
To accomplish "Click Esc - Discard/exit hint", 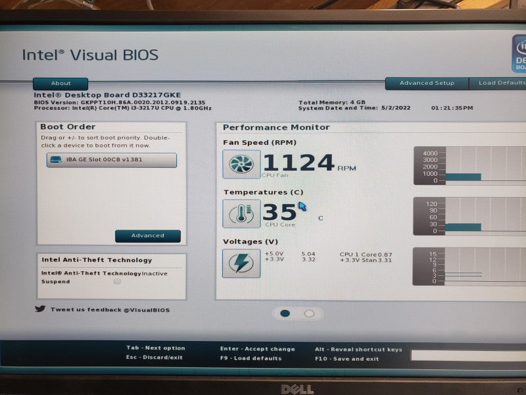I will click(x=155, y=357).
